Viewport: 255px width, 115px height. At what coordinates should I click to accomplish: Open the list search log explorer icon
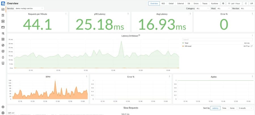click(3, 33)
